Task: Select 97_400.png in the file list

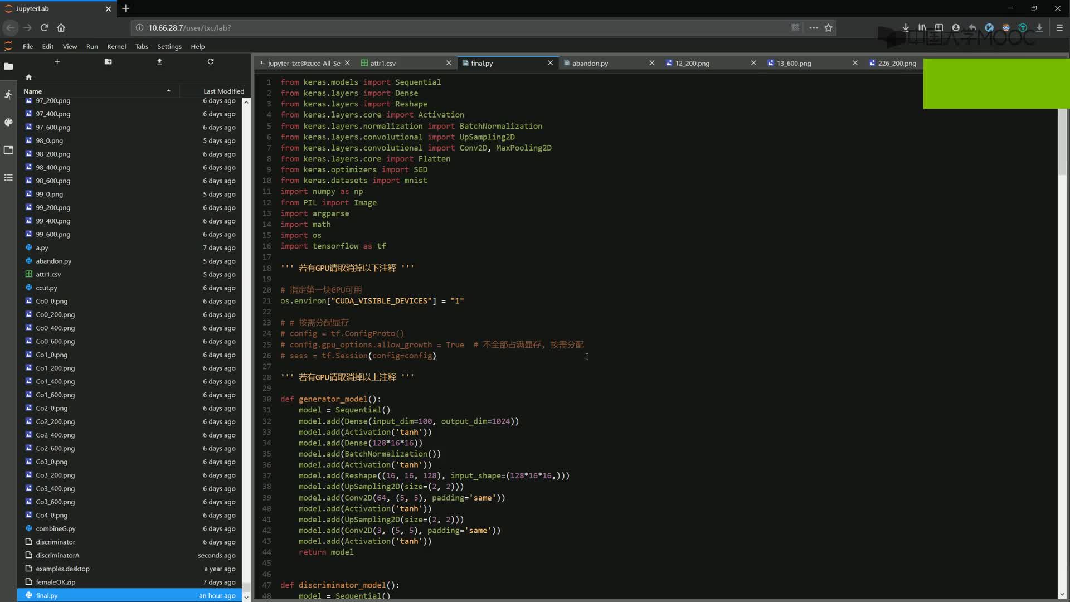Action: click(129, 114)
